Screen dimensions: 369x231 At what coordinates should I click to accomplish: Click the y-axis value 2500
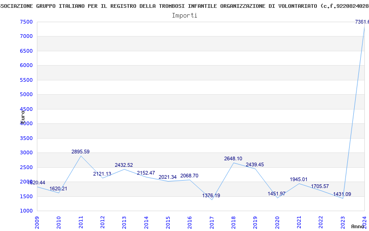(x=26, y=167)
